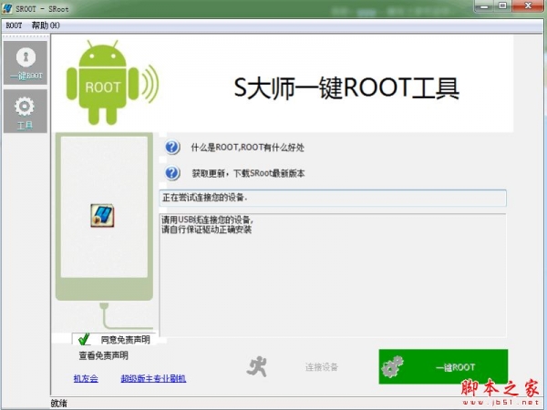Click the S大师一键ROOT工具 banner title
The image size is (547, 410).
346,87
